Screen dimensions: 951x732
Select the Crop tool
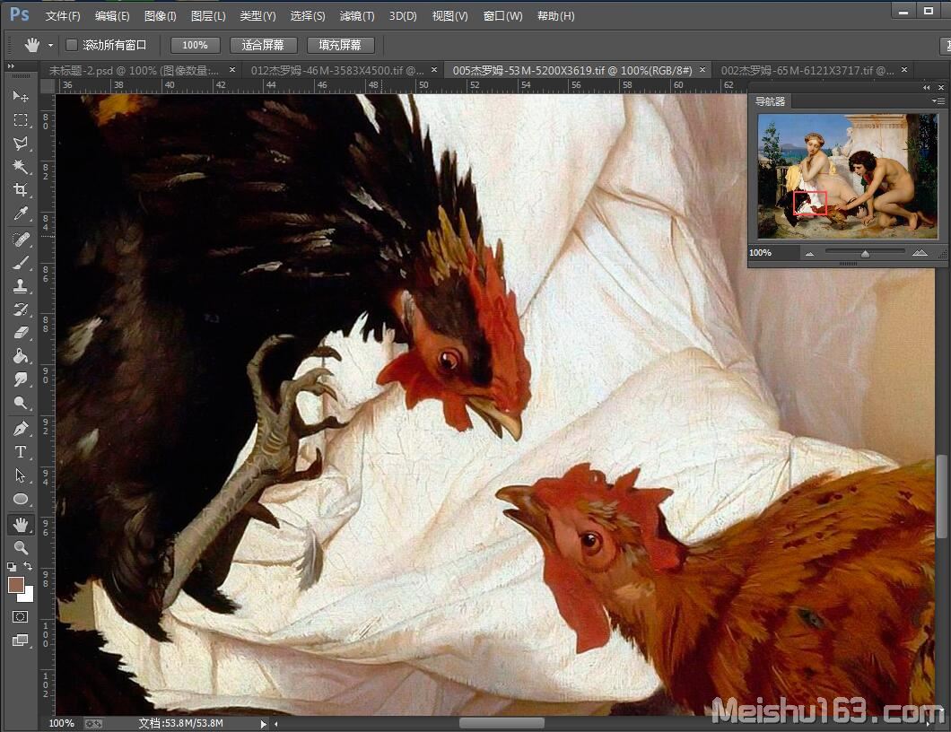[x=20, y=190]
